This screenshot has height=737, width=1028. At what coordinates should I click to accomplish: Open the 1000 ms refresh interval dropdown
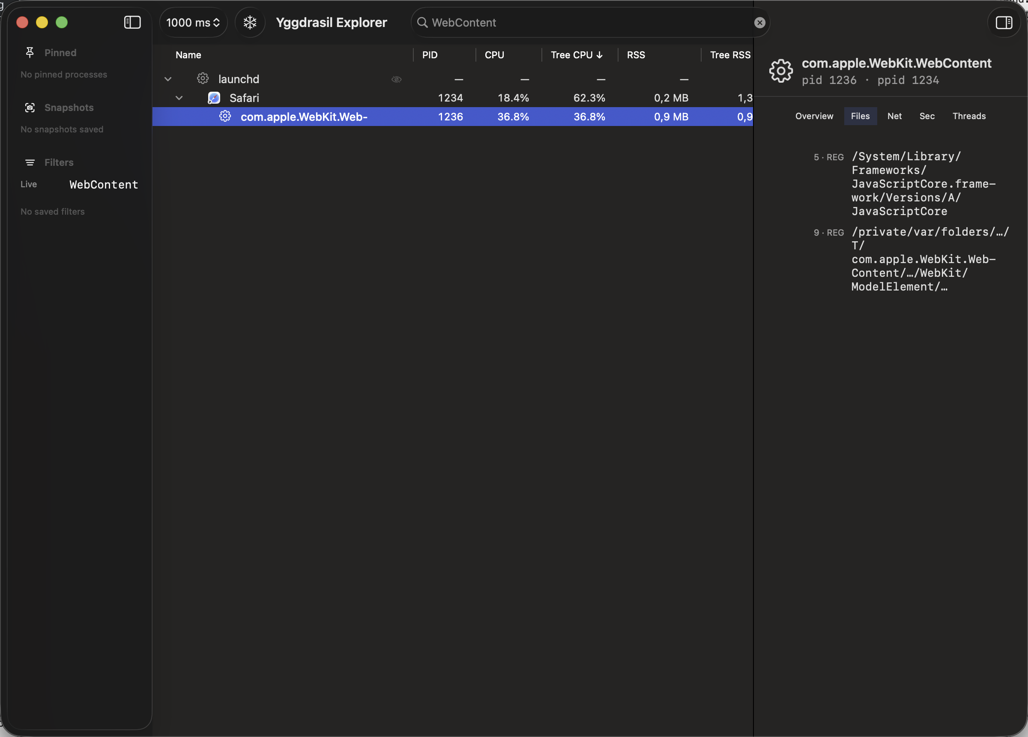(x=193, y=22)
